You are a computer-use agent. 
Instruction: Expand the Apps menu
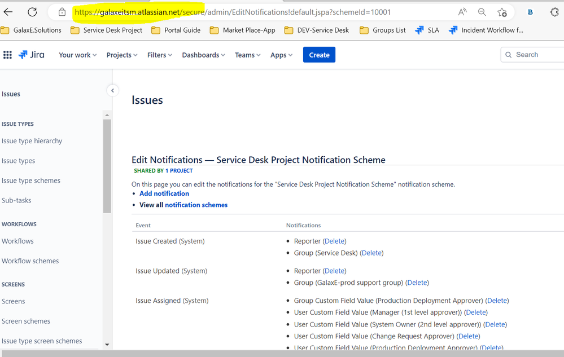[281, 55]
